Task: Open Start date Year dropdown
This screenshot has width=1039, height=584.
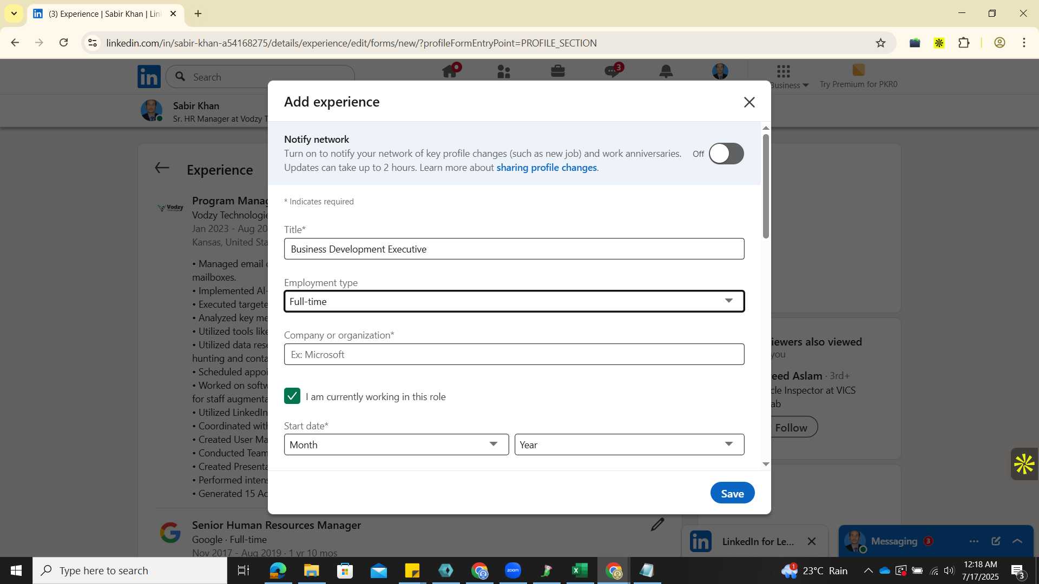Action: 629,444
